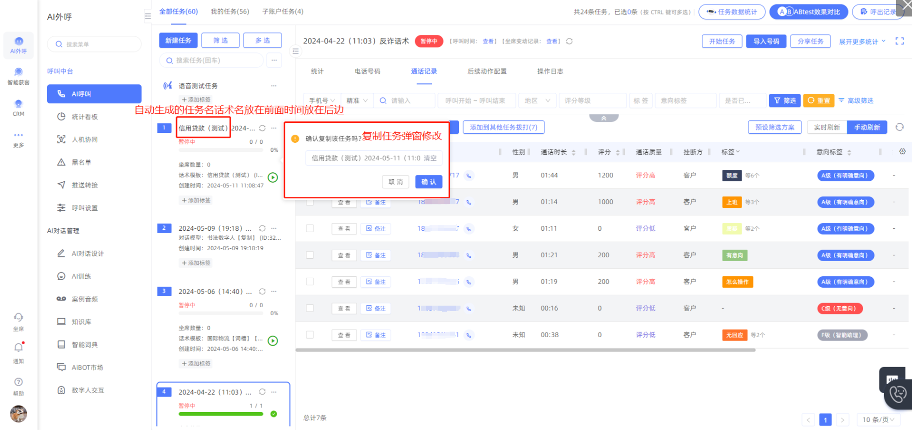Open the 我的任务(56) tab

coord(229,11)
